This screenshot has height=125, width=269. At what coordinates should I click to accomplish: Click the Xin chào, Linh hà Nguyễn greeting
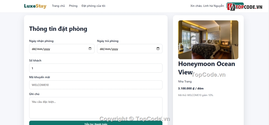pos(207,6)
